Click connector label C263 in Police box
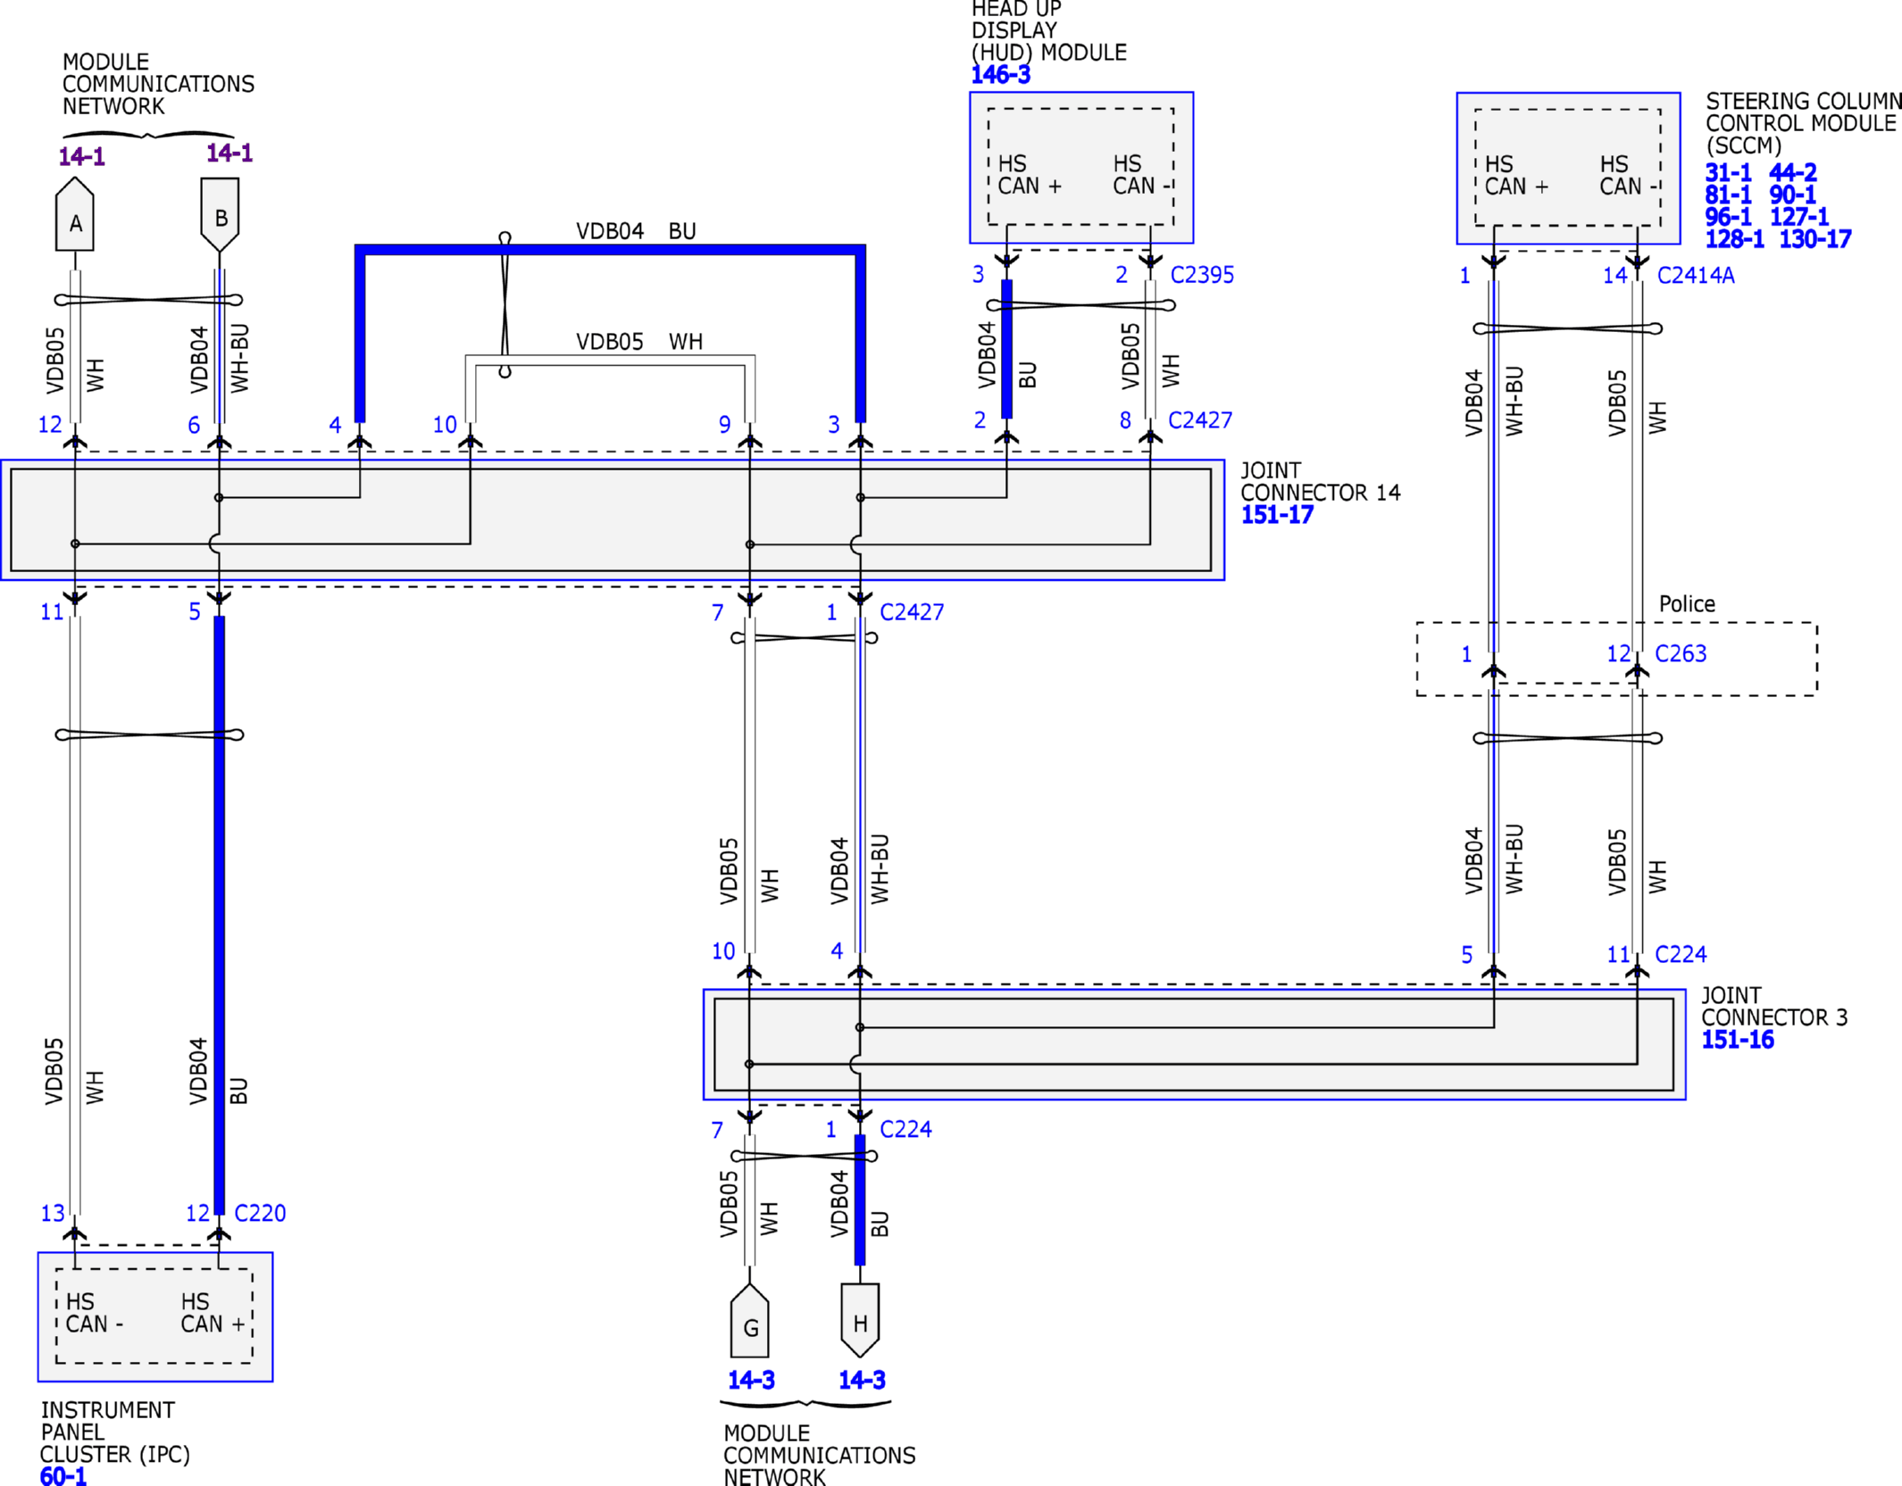Screen dimensions: 1902x1486 tap(1681, 654)
